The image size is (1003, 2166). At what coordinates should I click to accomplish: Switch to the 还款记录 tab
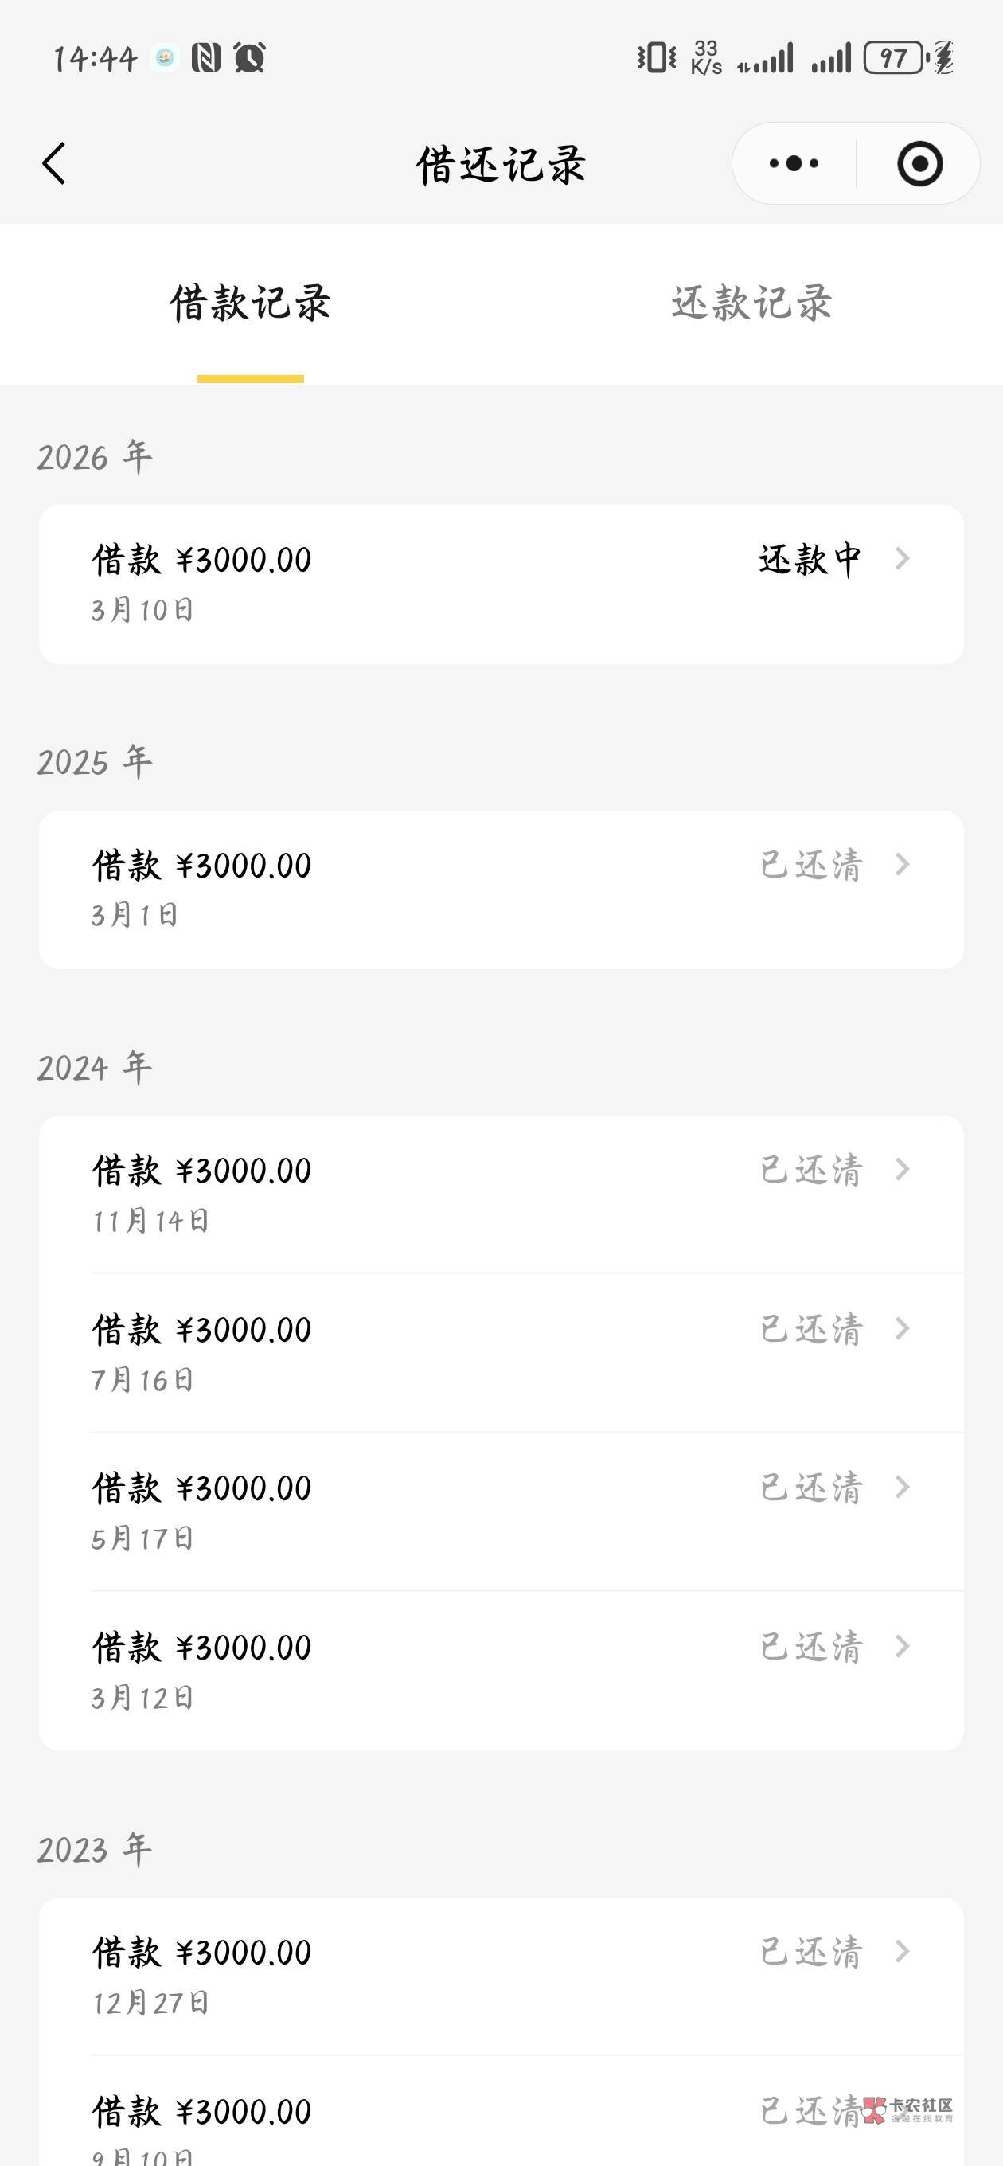pos(751,303)
